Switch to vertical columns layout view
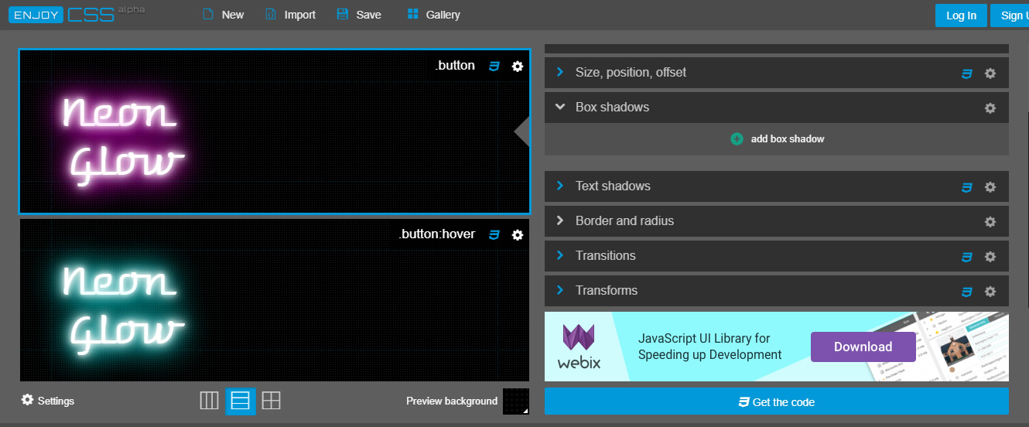The image size is (1029, 427). click(x=209, y=401)
